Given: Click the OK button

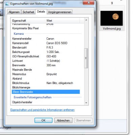Looking at the screenshot, I should (x=44, y=120).
